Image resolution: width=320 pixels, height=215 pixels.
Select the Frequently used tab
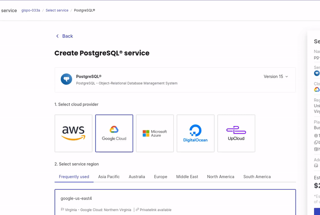(74, 177)
